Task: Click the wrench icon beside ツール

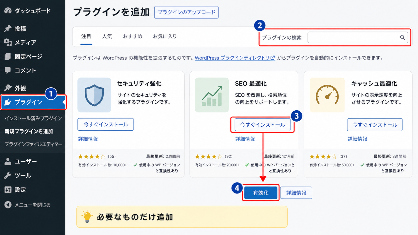Action: 8,176
